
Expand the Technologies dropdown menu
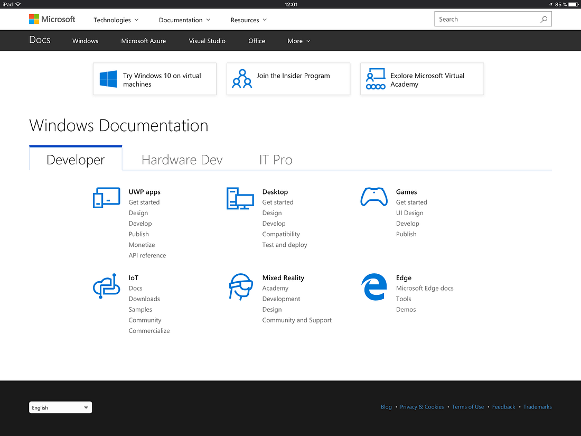(x=116, y=20)
